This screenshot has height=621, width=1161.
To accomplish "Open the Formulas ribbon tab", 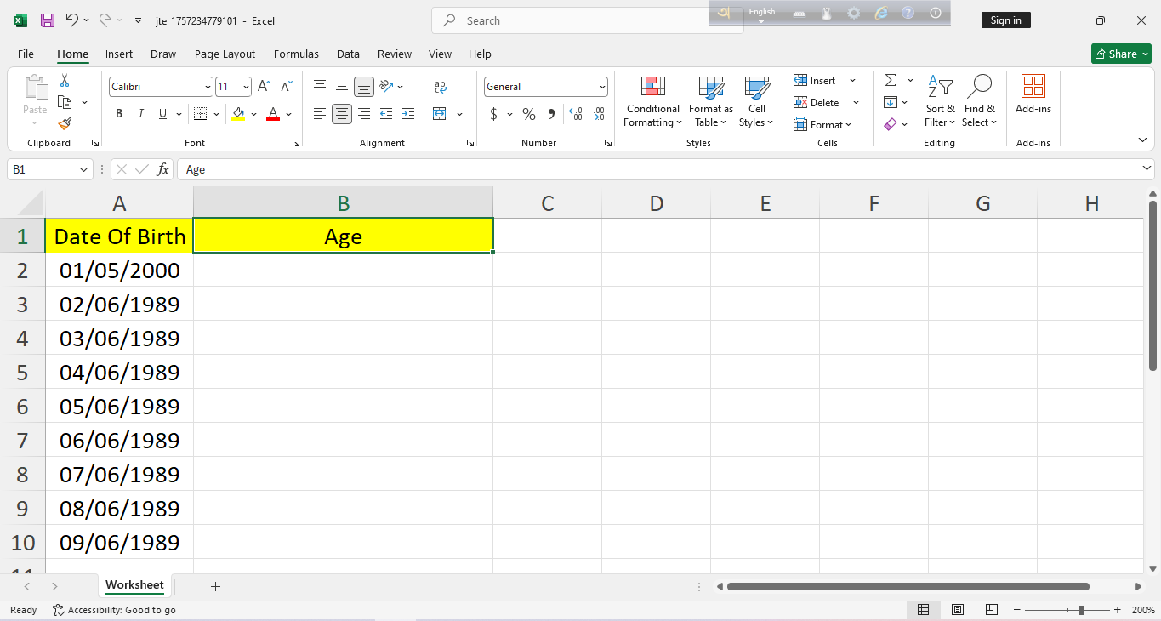I will [x=296, y=54].
